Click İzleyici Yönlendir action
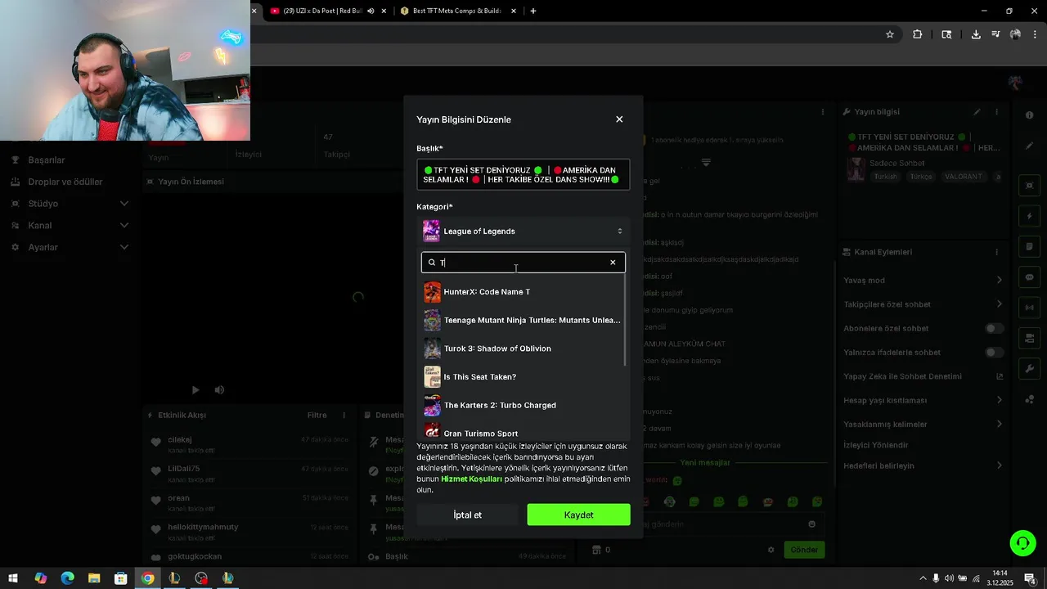 click(875, 445)
